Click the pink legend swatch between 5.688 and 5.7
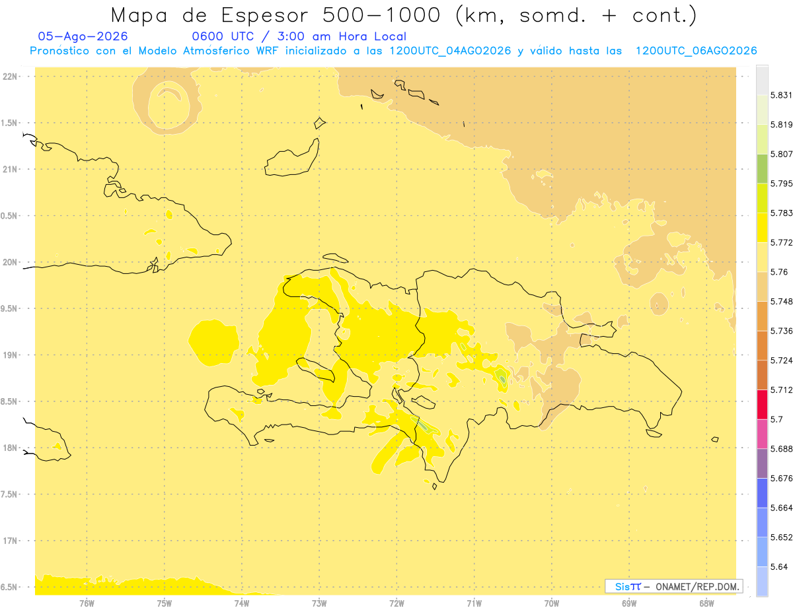Viewport: 793px width, 612px height. 762,434
